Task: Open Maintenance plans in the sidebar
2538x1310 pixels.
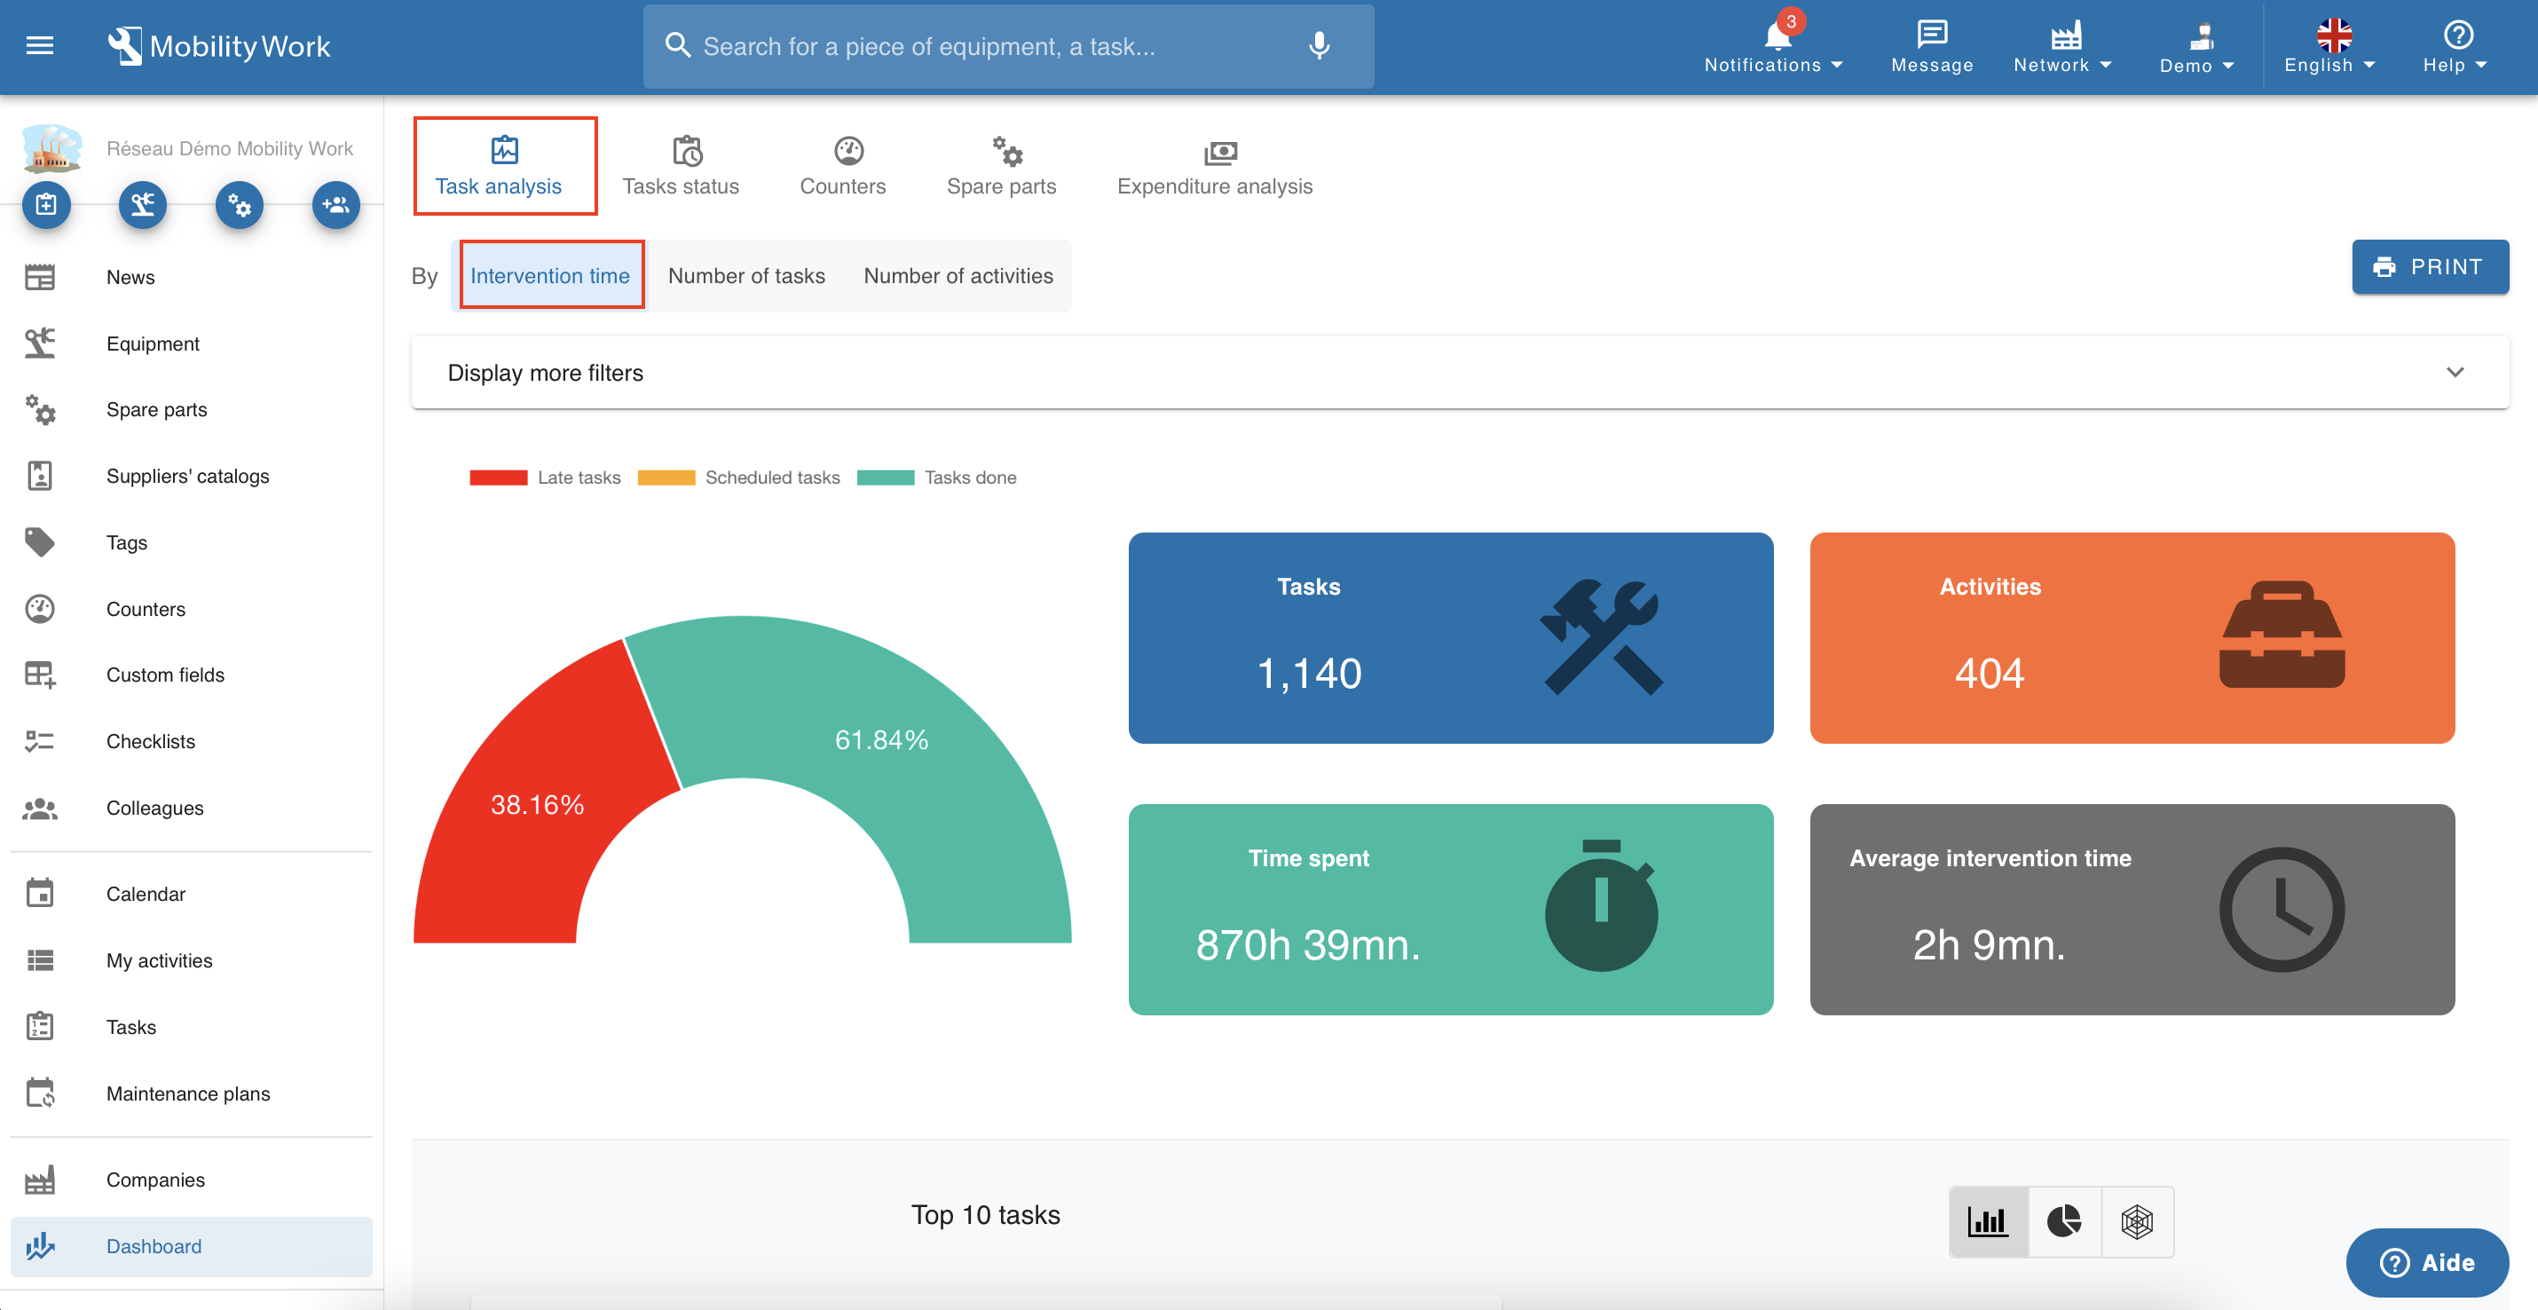Action: click(187, 1093)
